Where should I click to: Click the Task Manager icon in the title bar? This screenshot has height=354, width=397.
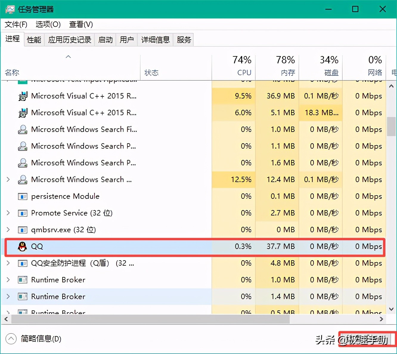(10, 9)
